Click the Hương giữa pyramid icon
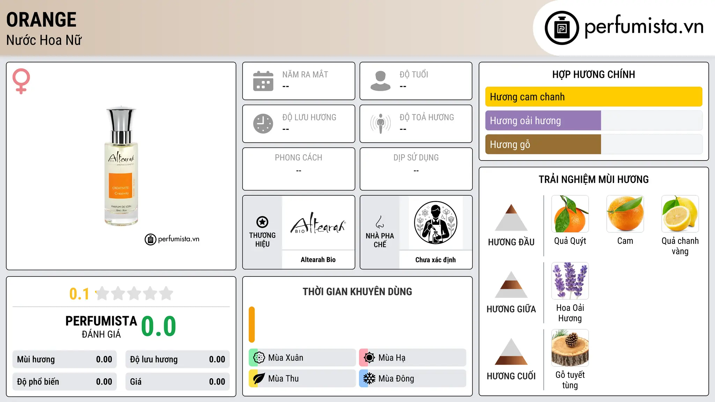Screen dimensions: 715x402 511,284
